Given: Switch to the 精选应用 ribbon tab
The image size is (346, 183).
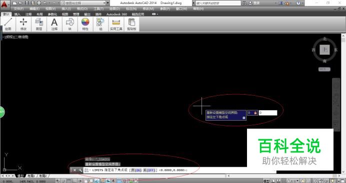Looking at the screenshot, I should tap(138, 14).
